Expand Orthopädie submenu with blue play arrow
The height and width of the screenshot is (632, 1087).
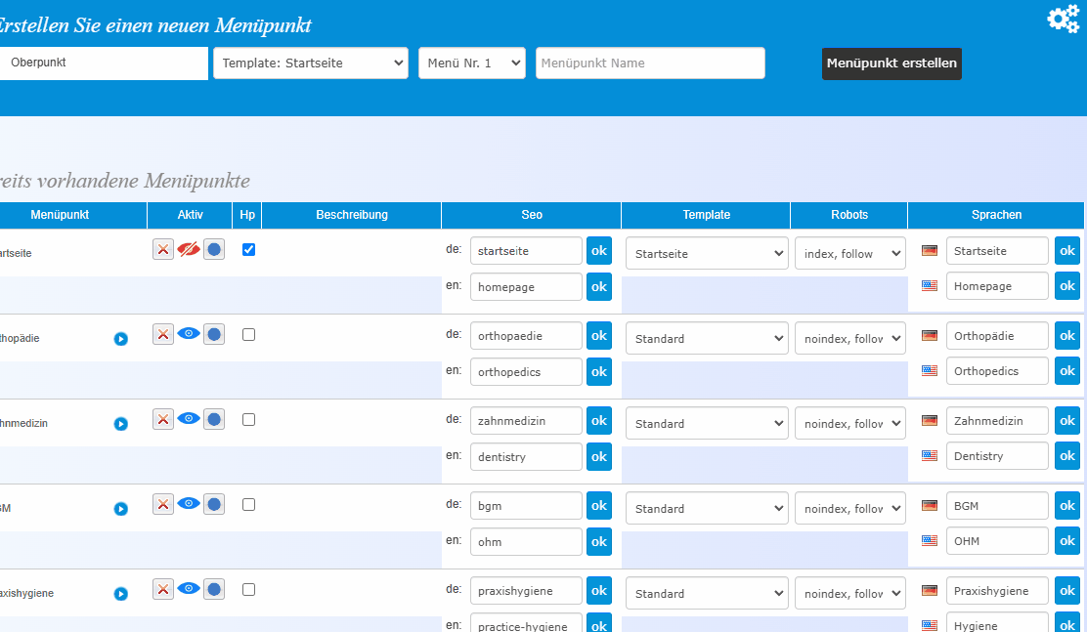[121, 339]
